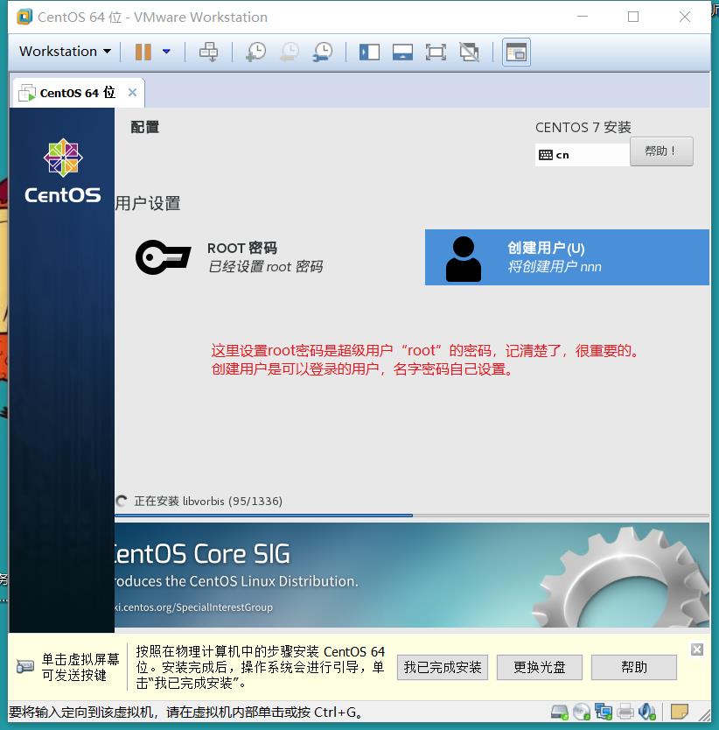
Task: Click the SpecialInterestGroup wiki URL text
Action: pyautogui.click(x=193, y=607)
